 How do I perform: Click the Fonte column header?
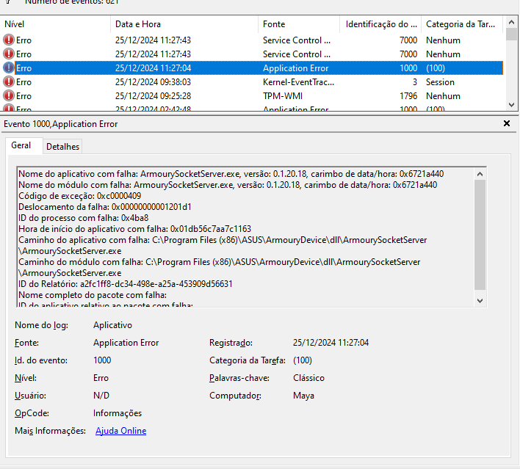coord(300,24)
